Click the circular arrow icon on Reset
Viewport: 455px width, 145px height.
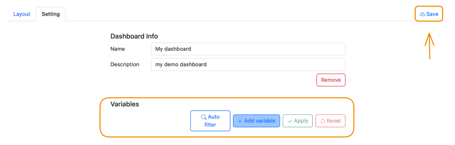click(323, 121)
